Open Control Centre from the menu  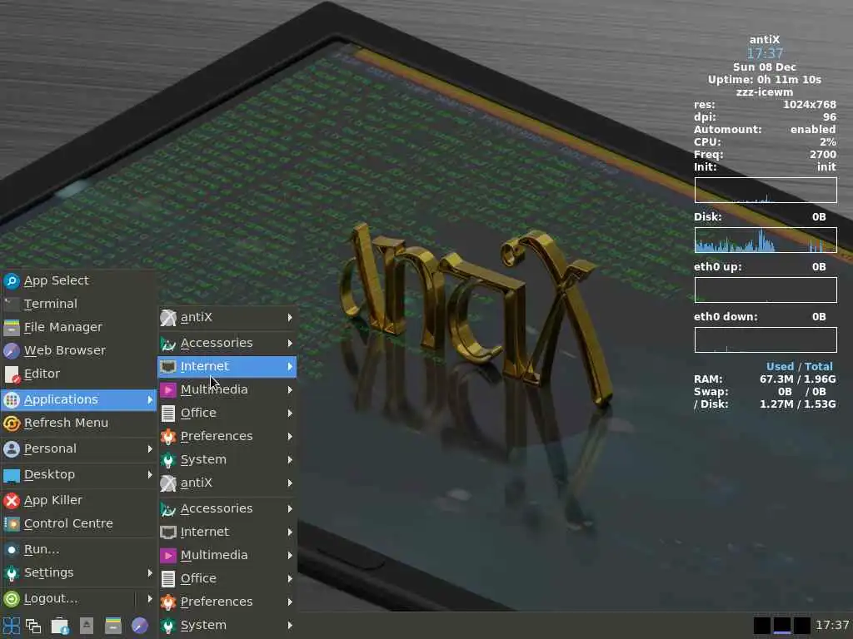pos(79,523)
